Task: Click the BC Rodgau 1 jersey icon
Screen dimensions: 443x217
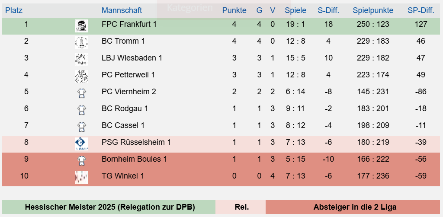Action: 82,110
